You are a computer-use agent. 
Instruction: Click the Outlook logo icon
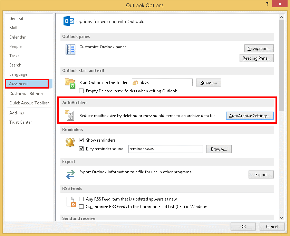[x=68, y=21]
